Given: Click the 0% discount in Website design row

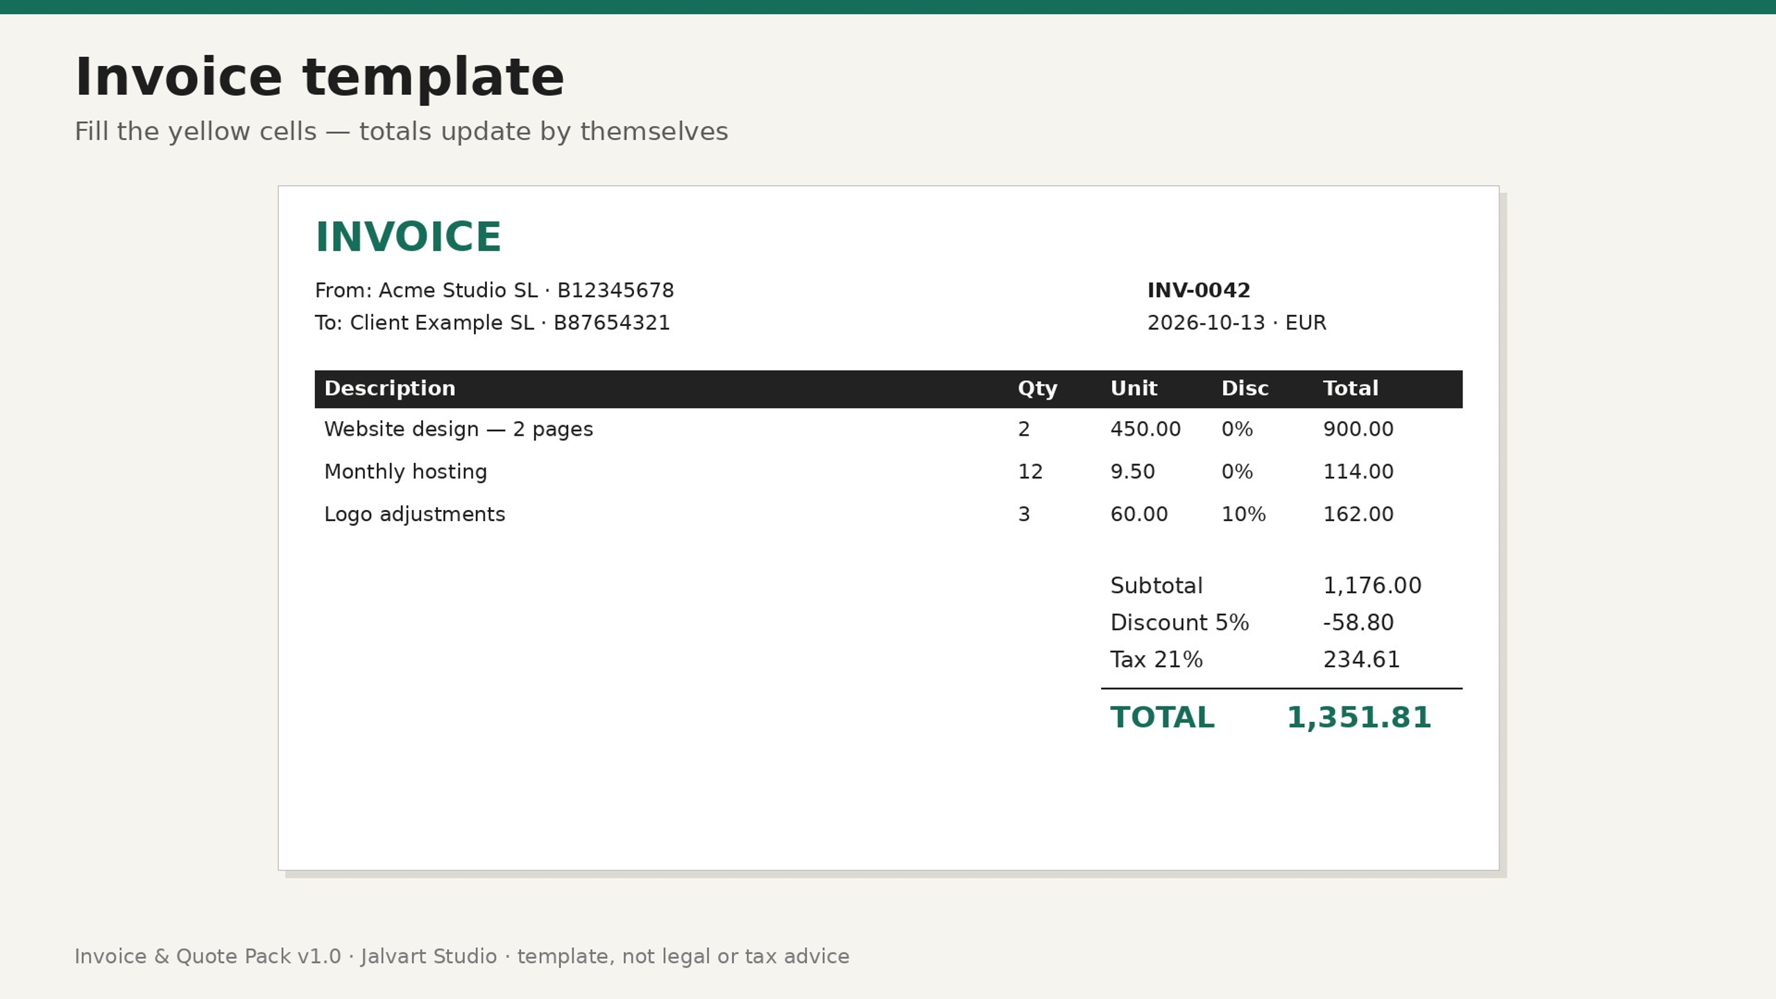Looking at the screenshot, I should (1237, 429).
